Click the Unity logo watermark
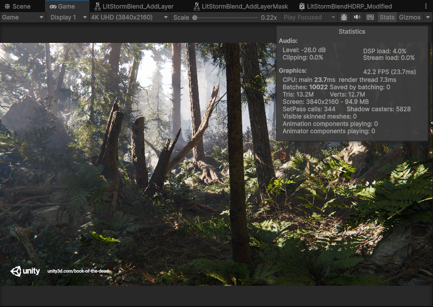Image resolution: width=433 pixels, height=307 pixels. (x=25, y=271)
